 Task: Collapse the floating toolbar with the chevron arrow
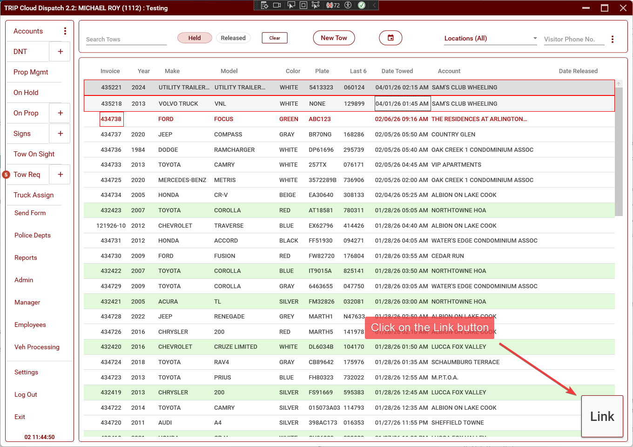(374, 5)
